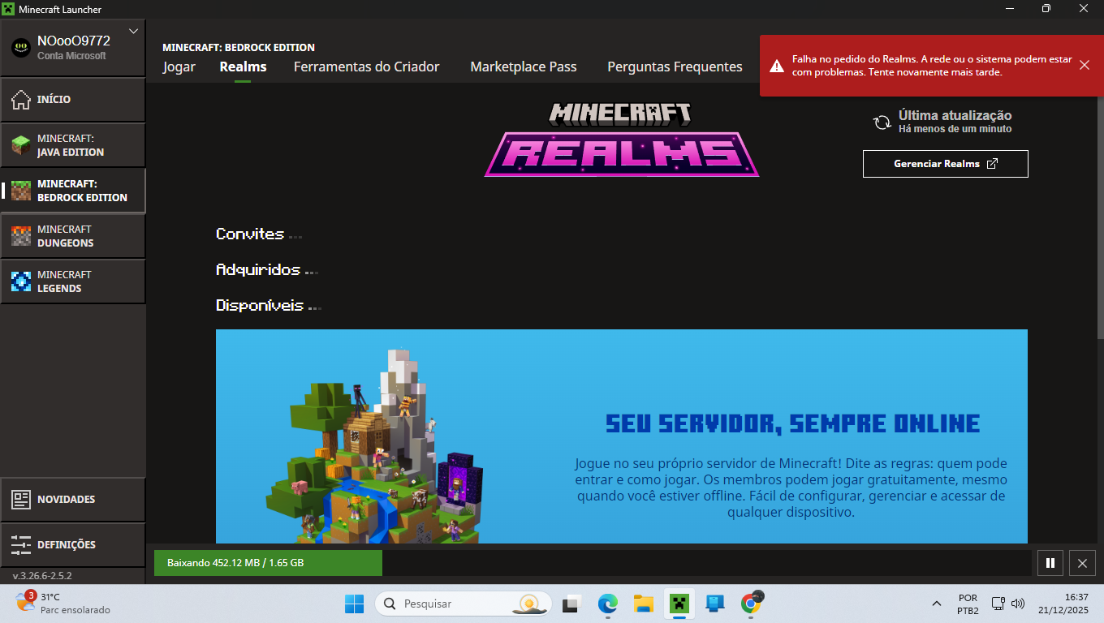Image resolution: width=1104 pixels, height=623 pixels.
Task: Click the launcher's vertical scrollbar
Action: (x=1100, y=211)
